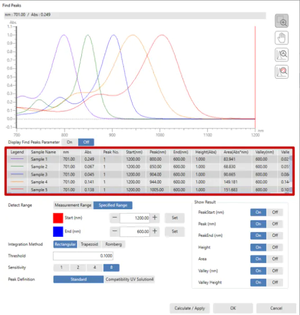Click the auto-scale spectrum zoom icon
This screenshot has height=315, width=300.
[282, 54]
